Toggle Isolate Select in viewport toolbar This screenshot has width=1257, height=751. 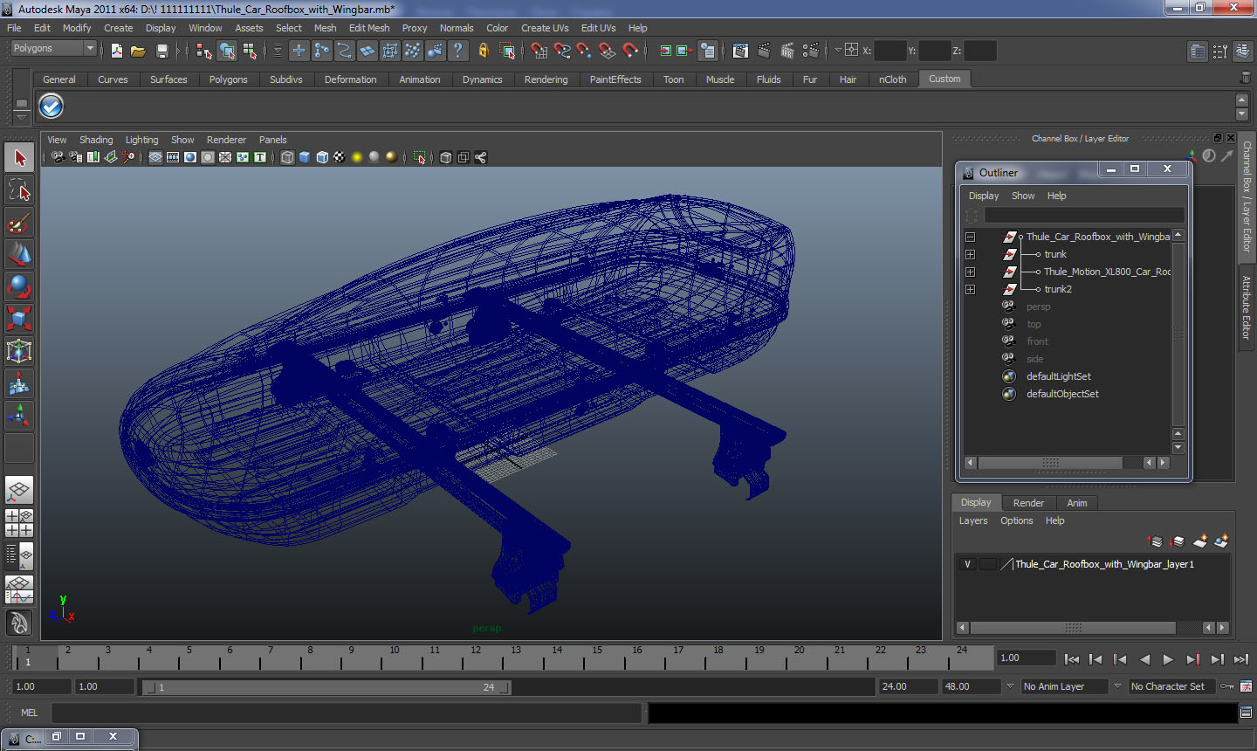coord(419,157)
